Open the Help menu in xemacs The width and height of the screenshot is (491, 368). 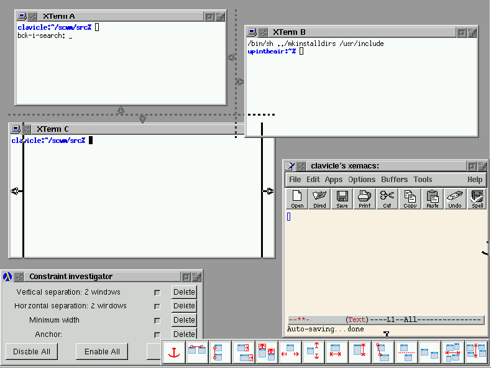(x=474, y=180)
